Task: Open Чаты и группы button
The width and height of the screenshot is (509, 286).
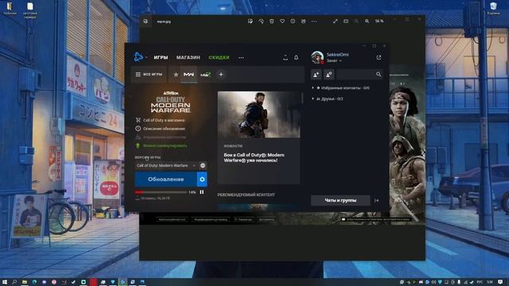Action: (x=340, y=200)
